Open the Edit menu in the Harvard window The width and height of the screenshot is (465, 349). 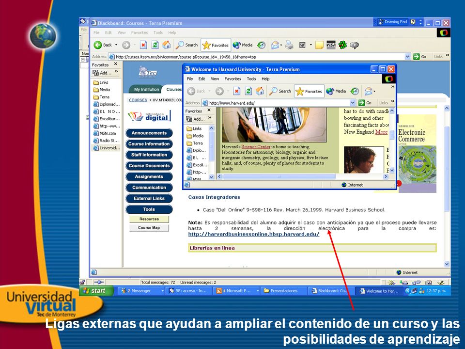[x=201, y=79]
